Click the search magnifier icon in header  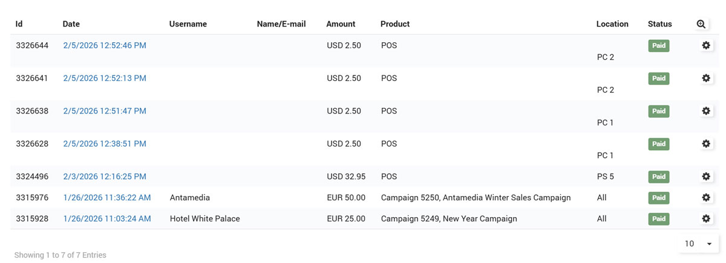click(x=701, y=24)
